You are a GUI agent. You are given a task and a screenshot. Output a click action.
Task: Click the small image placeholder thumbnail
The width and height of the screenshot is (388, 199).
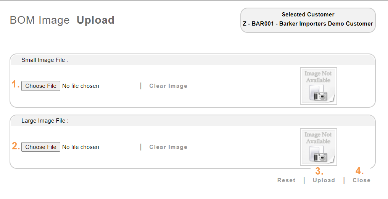[x=318, y=86]
